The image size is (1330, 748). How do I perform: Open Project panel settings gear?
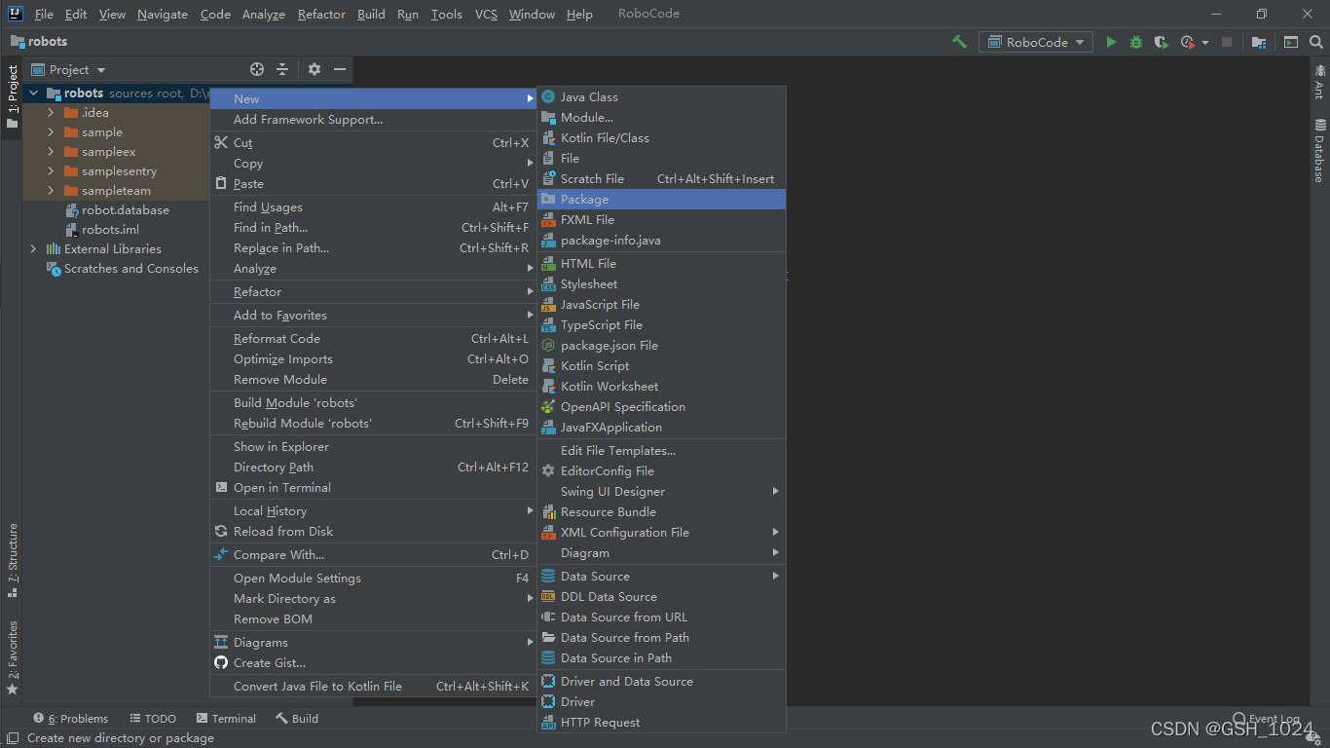[314, 69]
